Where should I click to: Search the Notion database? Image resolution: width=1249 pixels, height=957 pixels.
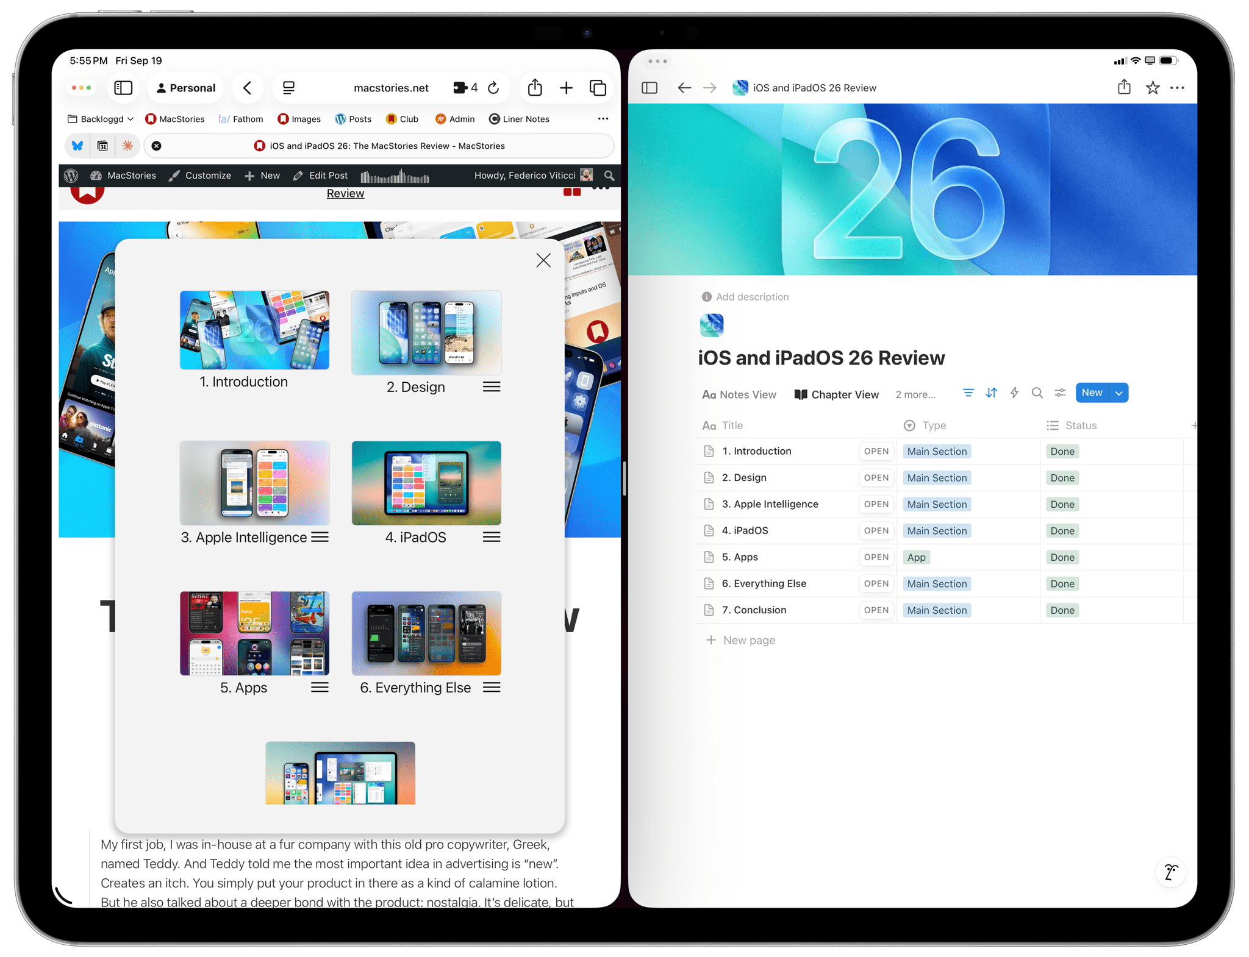click(1037, 393)
